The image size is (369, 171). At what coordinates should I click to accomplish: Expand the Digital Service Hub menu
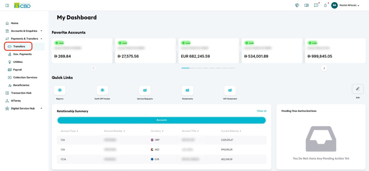(24, 108)
